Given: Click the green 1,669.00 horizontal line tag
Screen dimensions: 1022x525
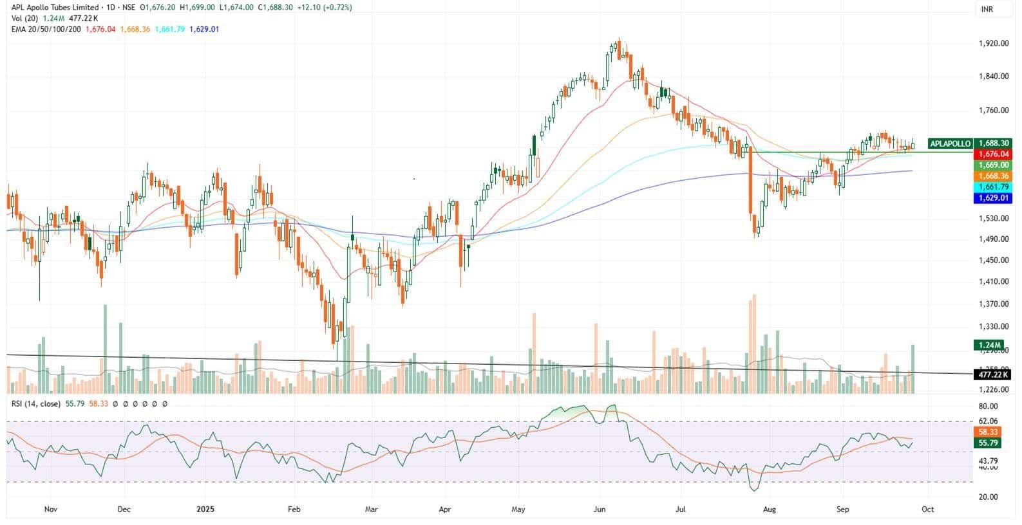Looking at the screenshot, I should [x=993, y=165].
